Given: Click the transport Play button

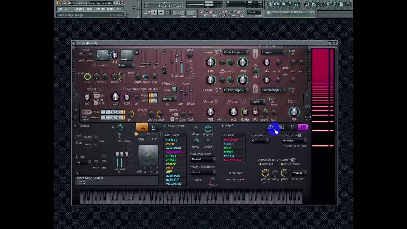Looking at the screenshot, I should point(154,13).
